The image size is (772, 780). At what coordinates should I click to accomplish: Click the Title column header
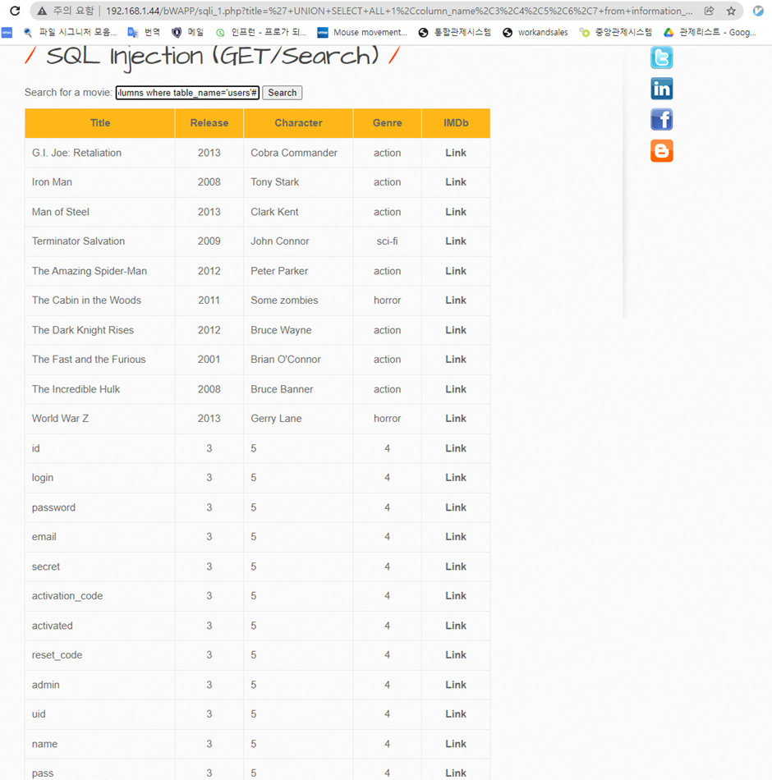point(100,123)
